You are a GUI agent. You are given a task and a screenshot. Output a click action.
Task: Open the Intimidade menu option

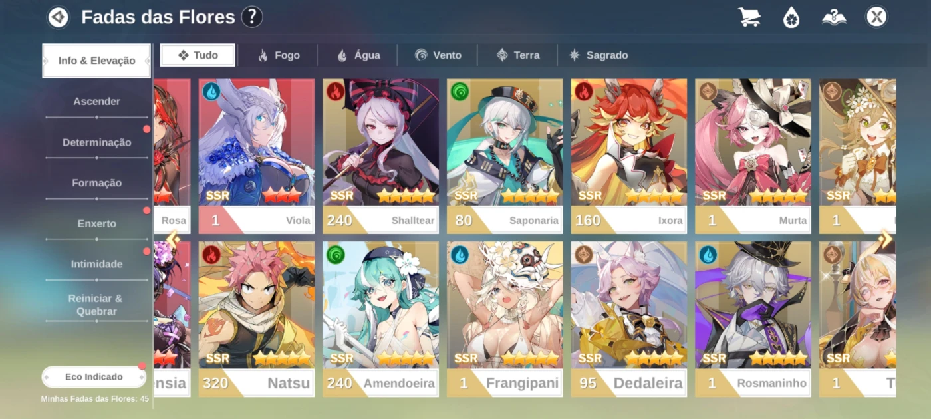pyautogui.click(x=97, y=264)
